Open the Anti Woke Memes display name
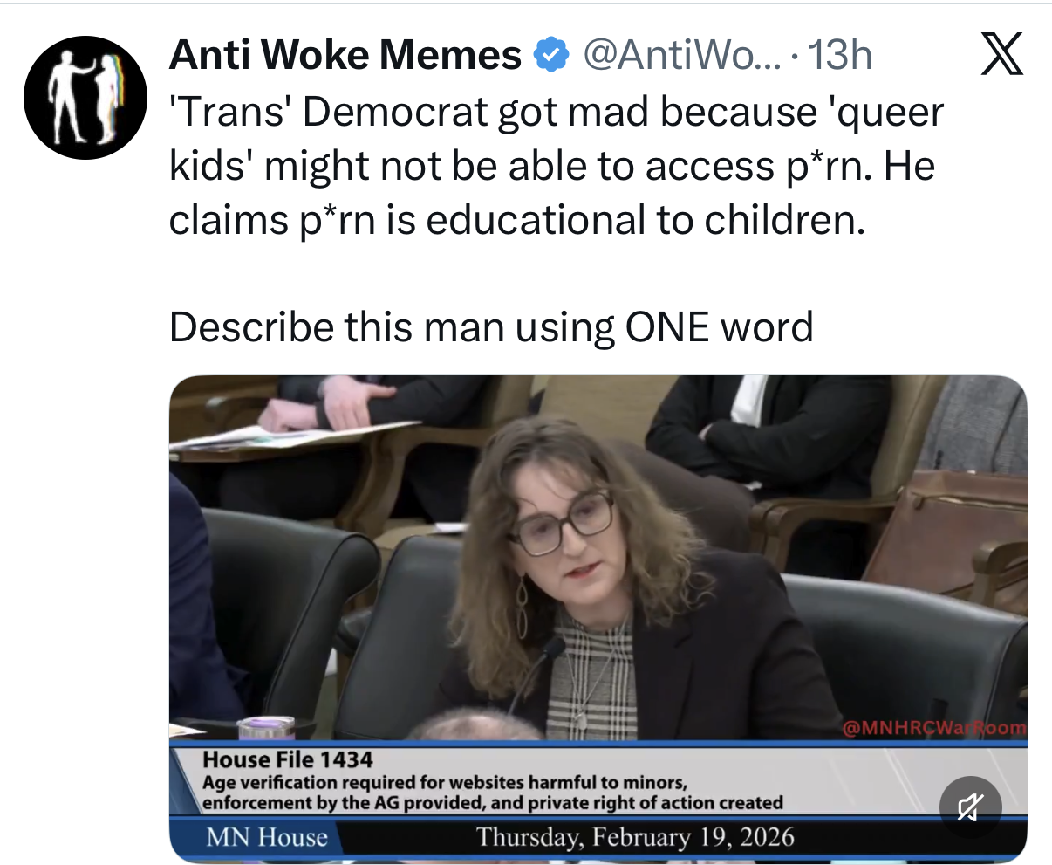 (x=345, y=56)
